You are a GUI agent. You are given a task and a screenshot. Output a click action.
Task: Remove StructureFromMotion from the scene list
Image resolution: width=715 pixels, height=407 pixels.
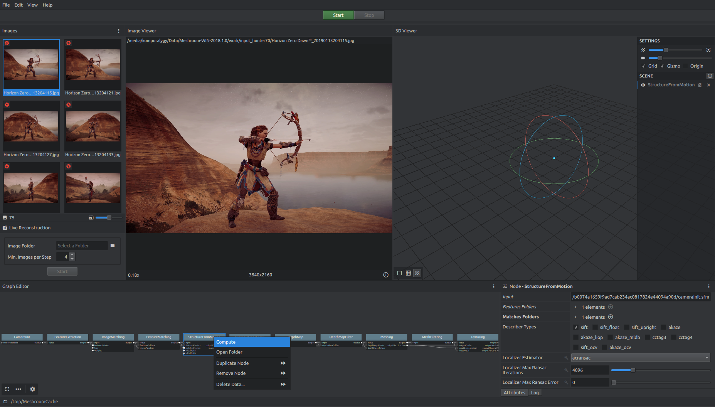click(x=708, y=85)
